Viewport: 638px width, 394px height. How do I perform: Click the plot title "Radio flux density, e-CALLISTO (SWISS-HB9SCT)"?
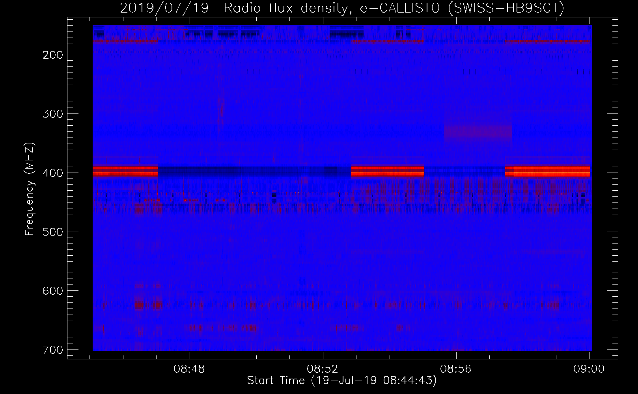point(394,8)
